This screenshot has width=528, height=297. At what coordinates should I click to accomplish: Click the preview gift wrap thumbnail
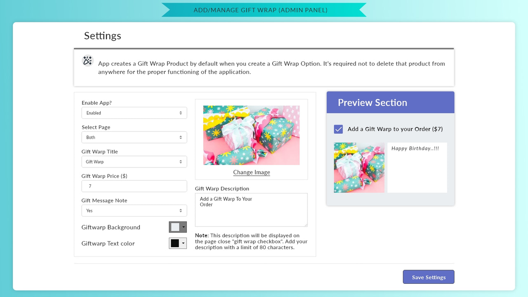359,167
